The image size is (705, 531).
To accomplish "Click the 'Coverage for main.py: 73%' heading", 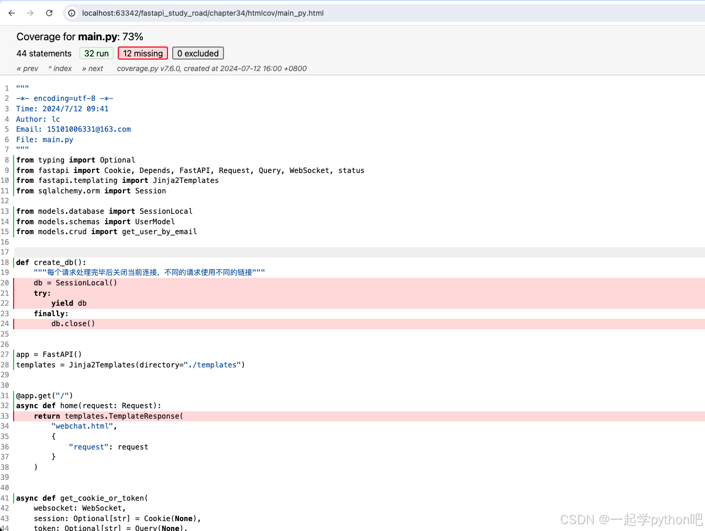I will coord(80,37).
